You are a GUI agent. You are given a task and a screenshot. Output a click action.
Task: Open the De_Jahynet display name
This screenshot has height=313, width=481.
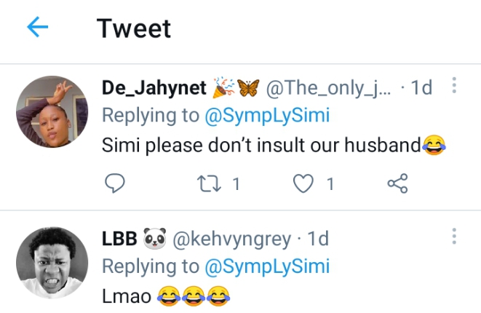coord(153,88)
